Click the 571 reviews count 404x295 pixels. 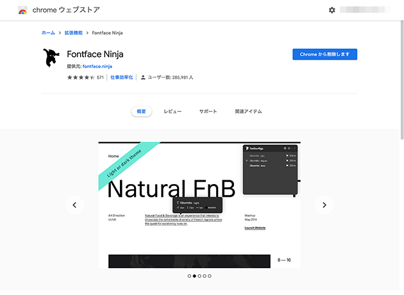click(100, 78)
